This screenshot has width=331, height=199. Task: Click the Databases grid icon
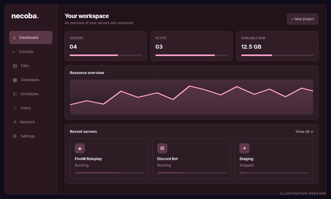pyautogui.click(x=15, y=80)
